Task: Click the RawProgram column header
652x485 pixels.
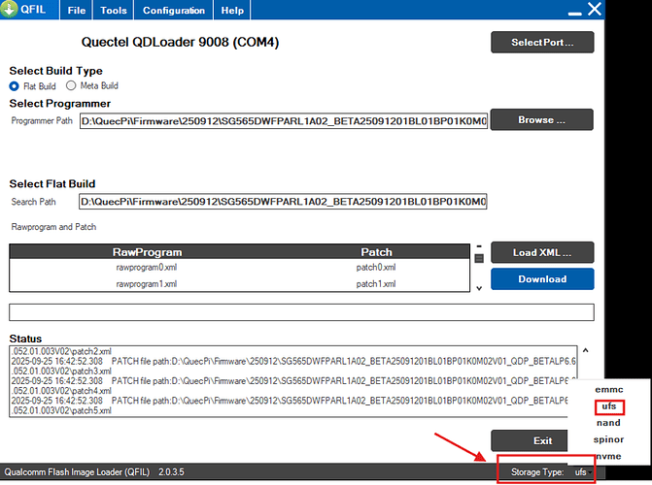Action: [x=147, y=252]
